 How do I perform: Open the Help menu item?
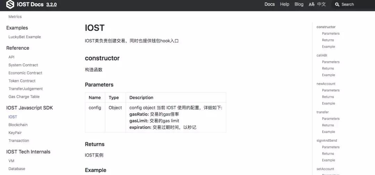[285, 4]
